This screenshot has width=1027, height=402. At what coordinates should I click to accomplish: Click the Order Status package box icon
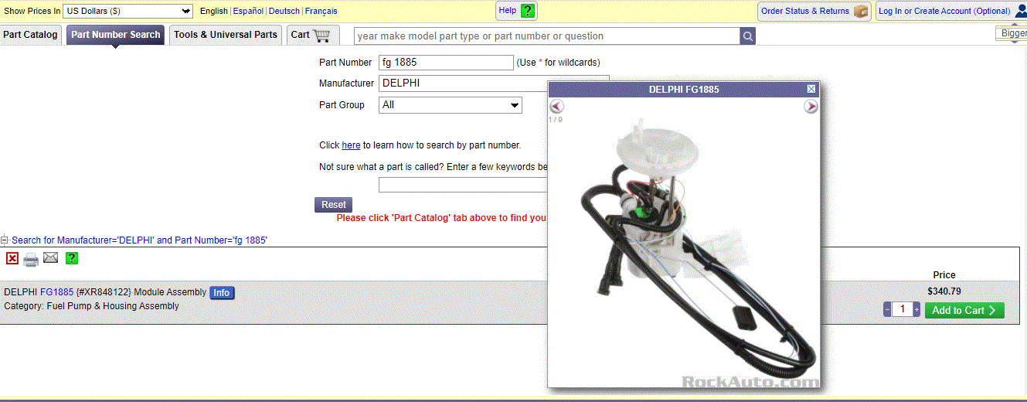(861, 11)
